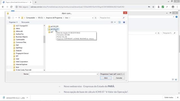Click Computador in the address path
Screen dimensions: 180x101
pyautogui.click(x=31, y=18)
